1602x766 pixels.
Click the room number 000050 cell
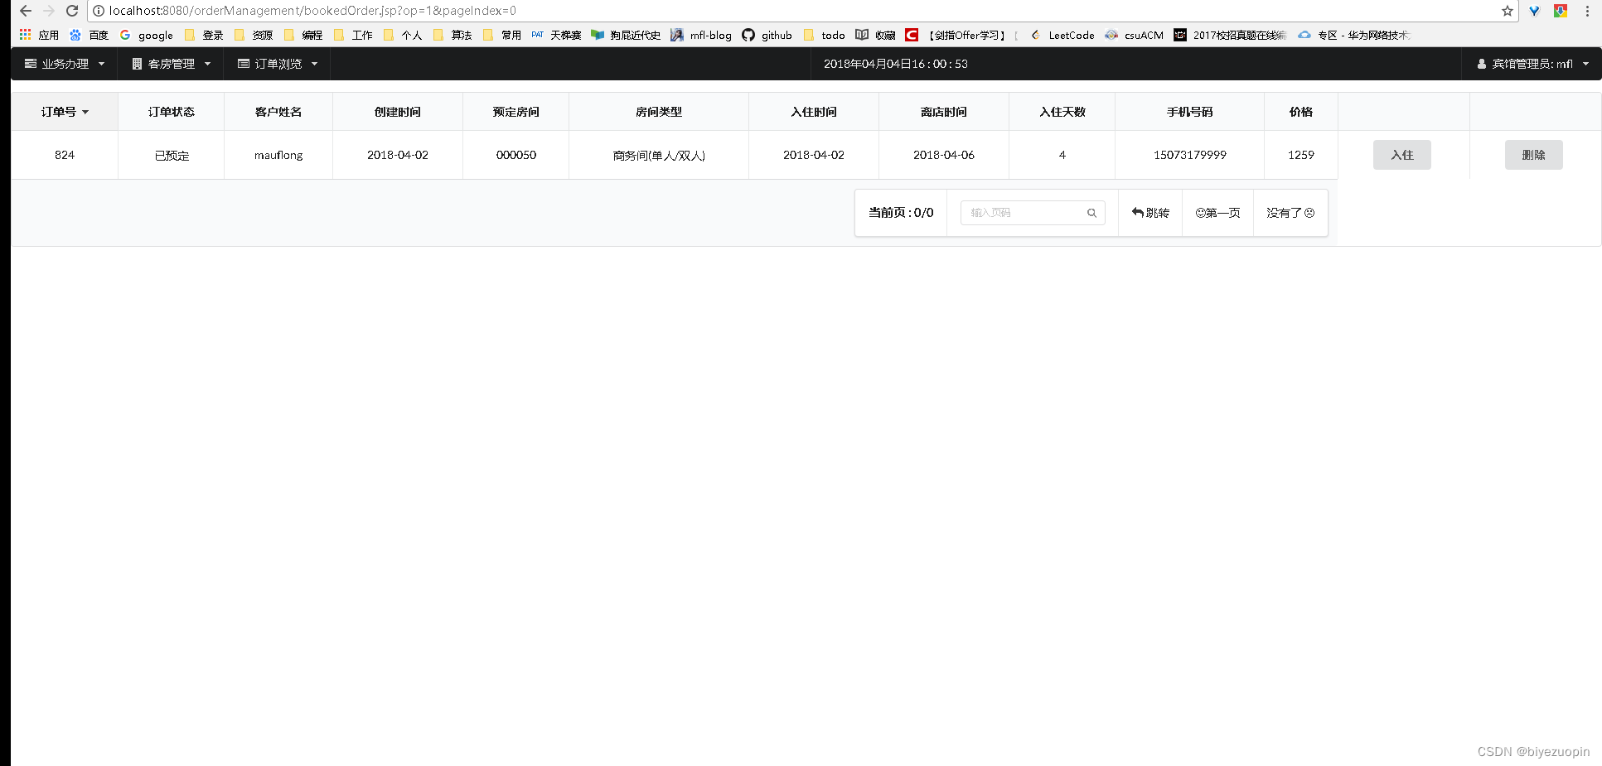[x=516, y=155]
